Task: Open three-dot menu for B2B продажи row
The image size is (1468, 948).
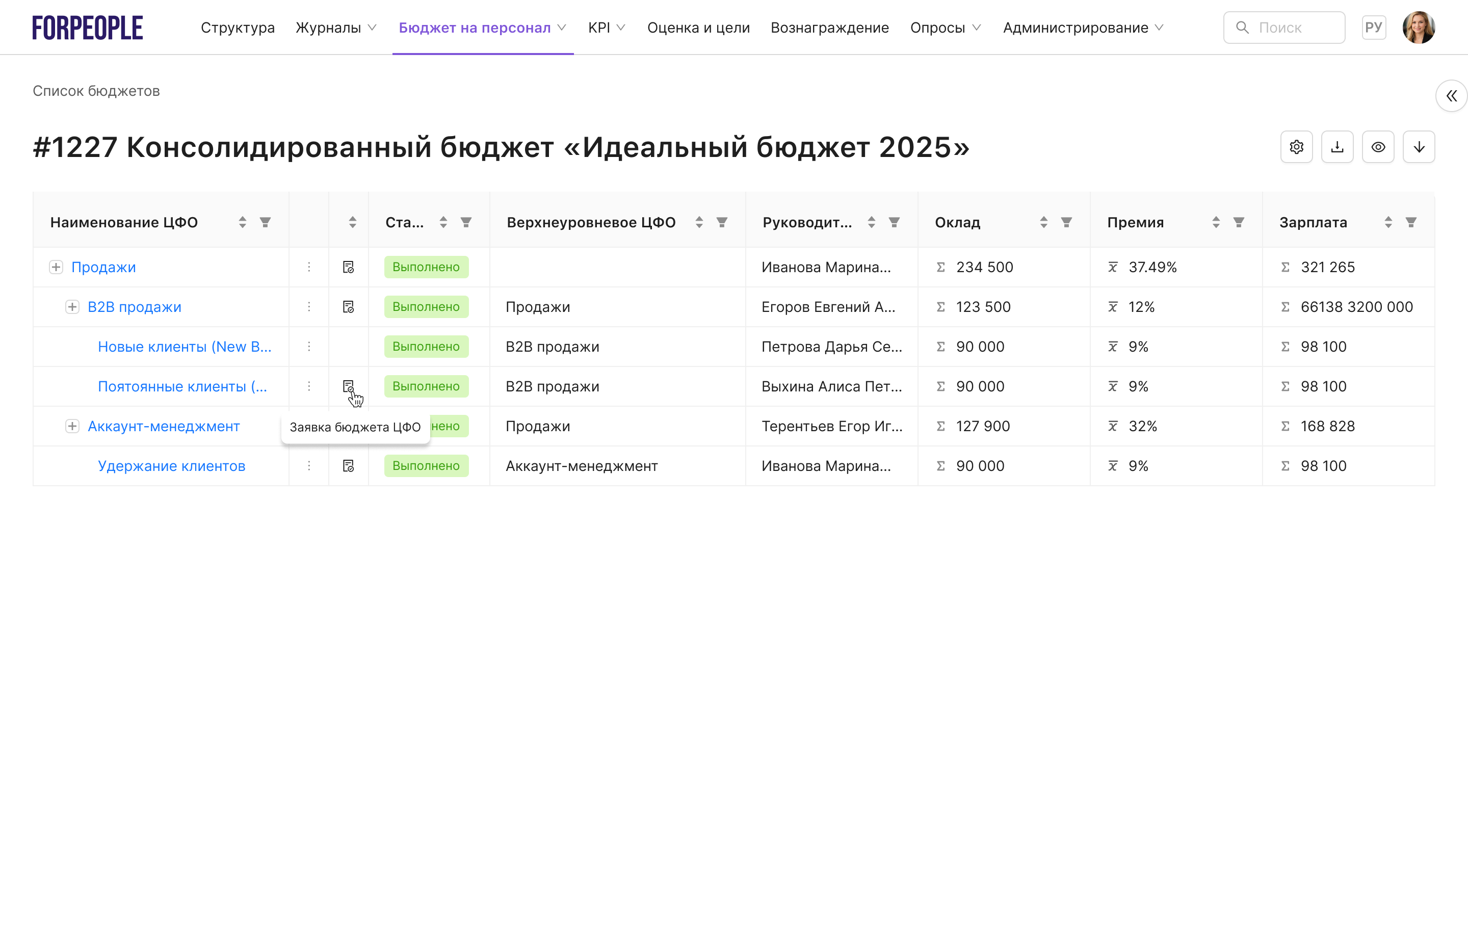Action: coord(309,306)
